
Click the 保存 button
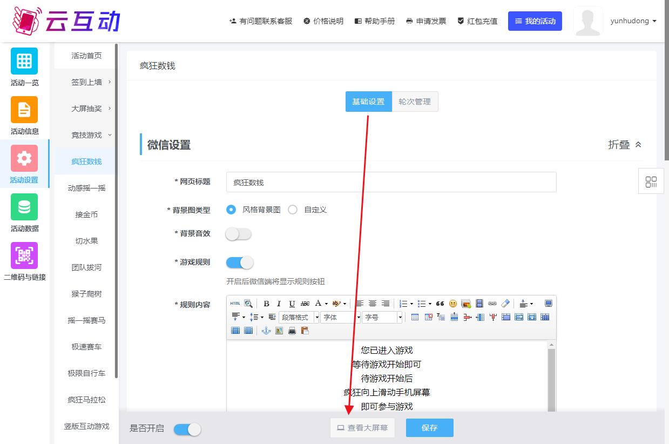click(x=429, y=428)
